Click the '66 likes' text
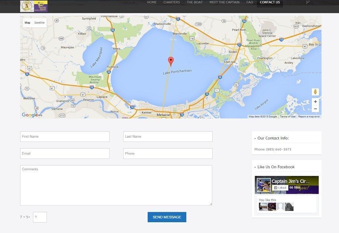339x233 pixels. pyautogui.click(x=295, y=187)
